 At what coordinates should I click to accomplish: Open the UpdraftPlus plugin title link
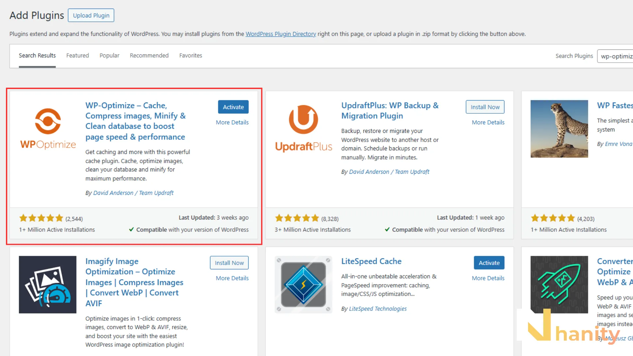pyautogui.click(x=390, y=110)
